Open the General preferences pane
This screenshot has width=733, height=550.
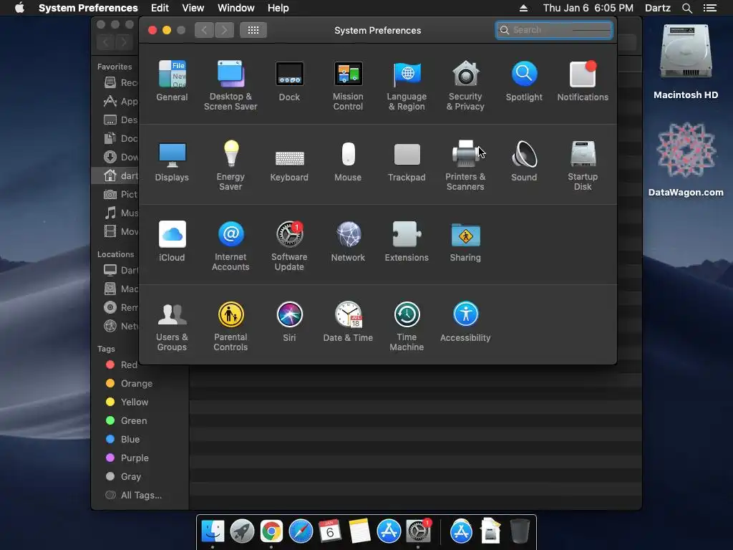pos(172,81)
